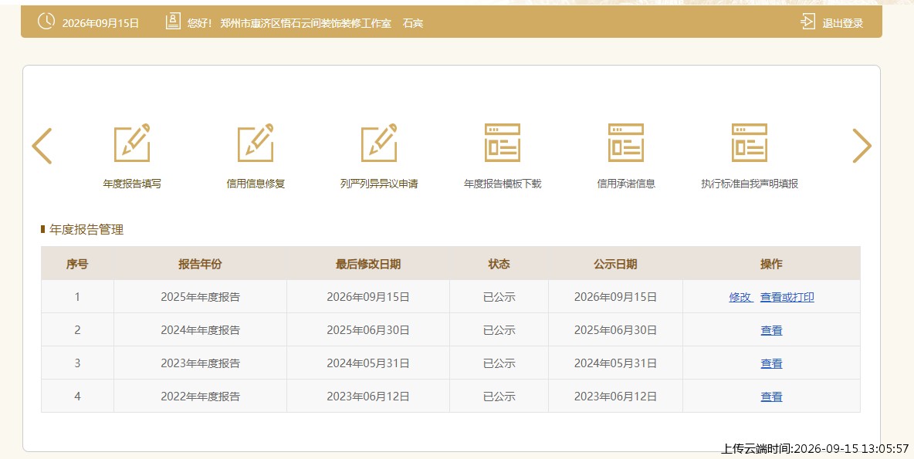Click the 2025年年度报告 cell
This screenshot has width=914, height=459.
tap(200, 297)
